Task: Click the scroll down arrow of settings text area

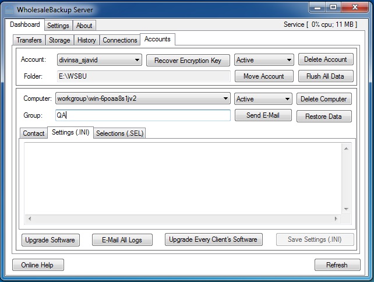Action: (347, 209)
